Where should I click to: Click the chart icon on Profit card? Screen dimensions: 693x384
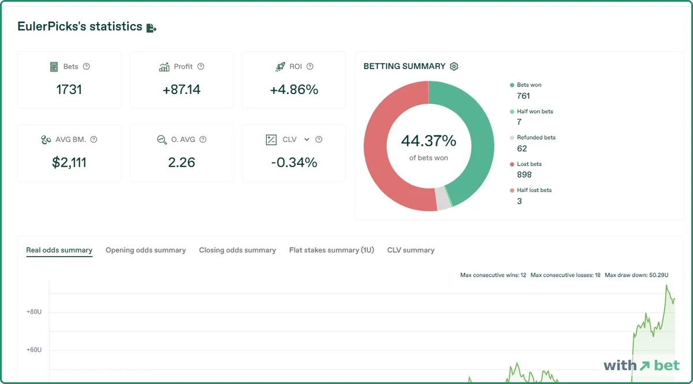click(164, 67)
